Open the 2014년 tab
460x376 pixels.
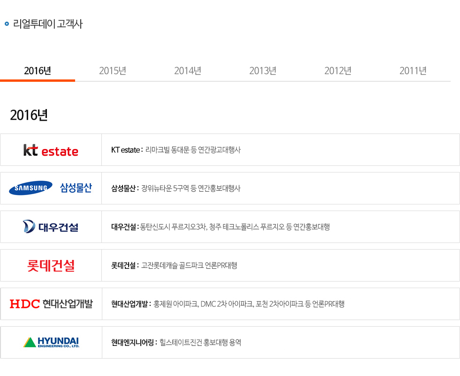(188, 71)
